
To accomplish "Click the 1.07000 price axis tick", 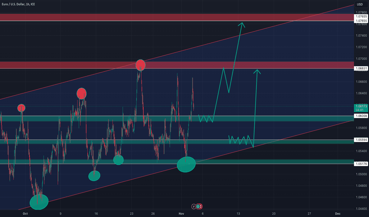I will 361,59.
